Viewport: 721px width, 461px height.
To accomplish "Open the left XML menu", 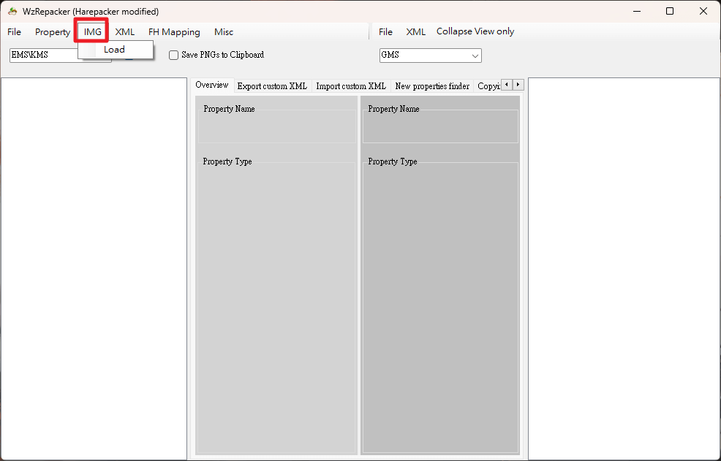I will tap(124, 31).
